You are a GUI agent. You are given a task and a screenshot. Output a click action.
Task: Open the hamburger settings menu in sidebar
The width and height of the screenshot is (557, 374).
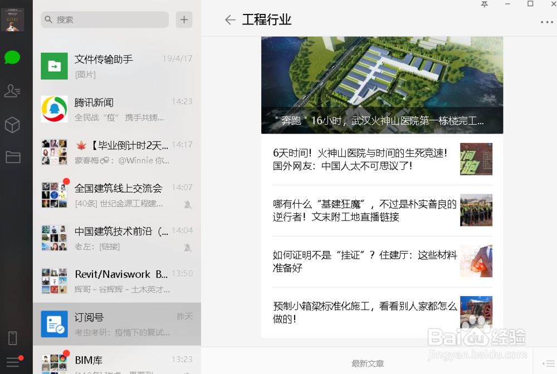[13, 362]
